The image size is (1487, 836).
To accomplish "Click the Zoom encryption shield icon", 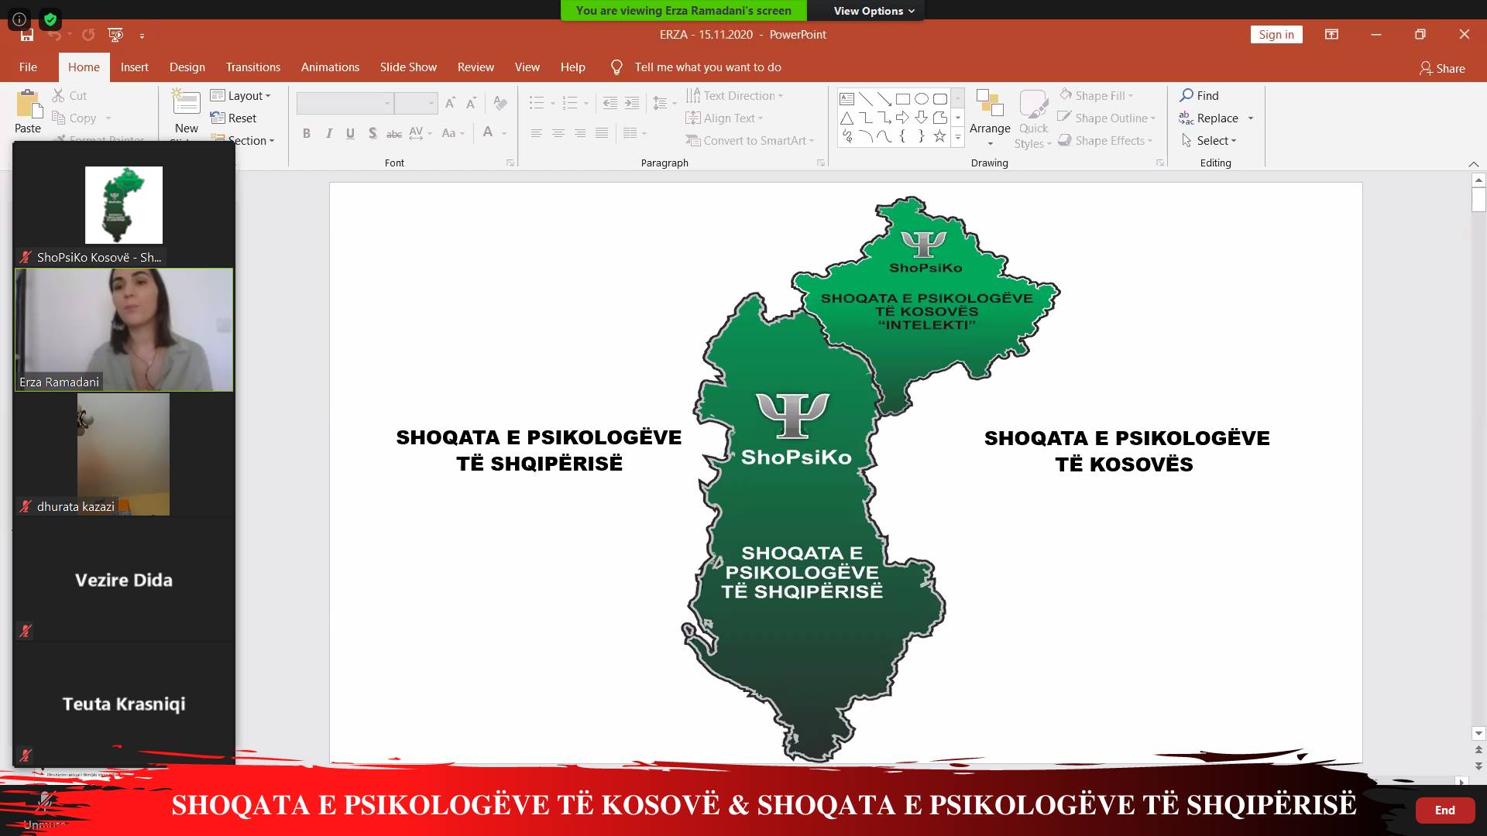I will (x=50, y=19).
